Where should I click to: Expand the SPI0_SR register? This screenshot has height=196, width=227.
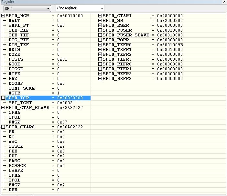click(100, 21)
